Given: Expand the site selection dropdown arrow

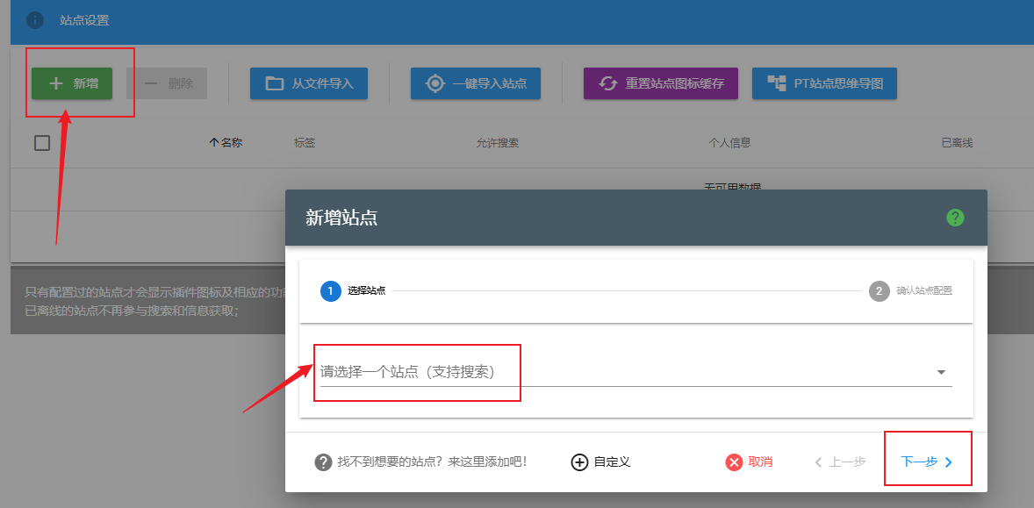Looking at the screenshot, I should tap(941, 372).
